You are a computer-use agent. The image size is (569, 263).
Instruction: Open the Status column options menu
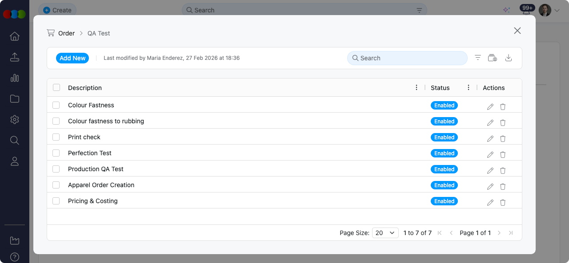tap(468, 87)
